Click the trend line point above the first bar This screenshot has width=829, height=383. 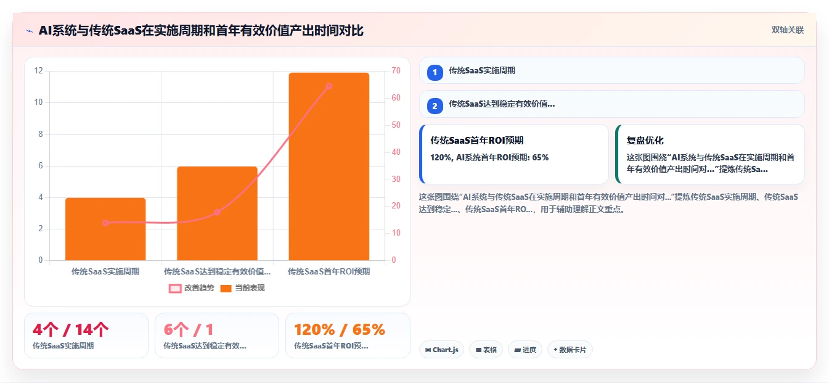105,223
